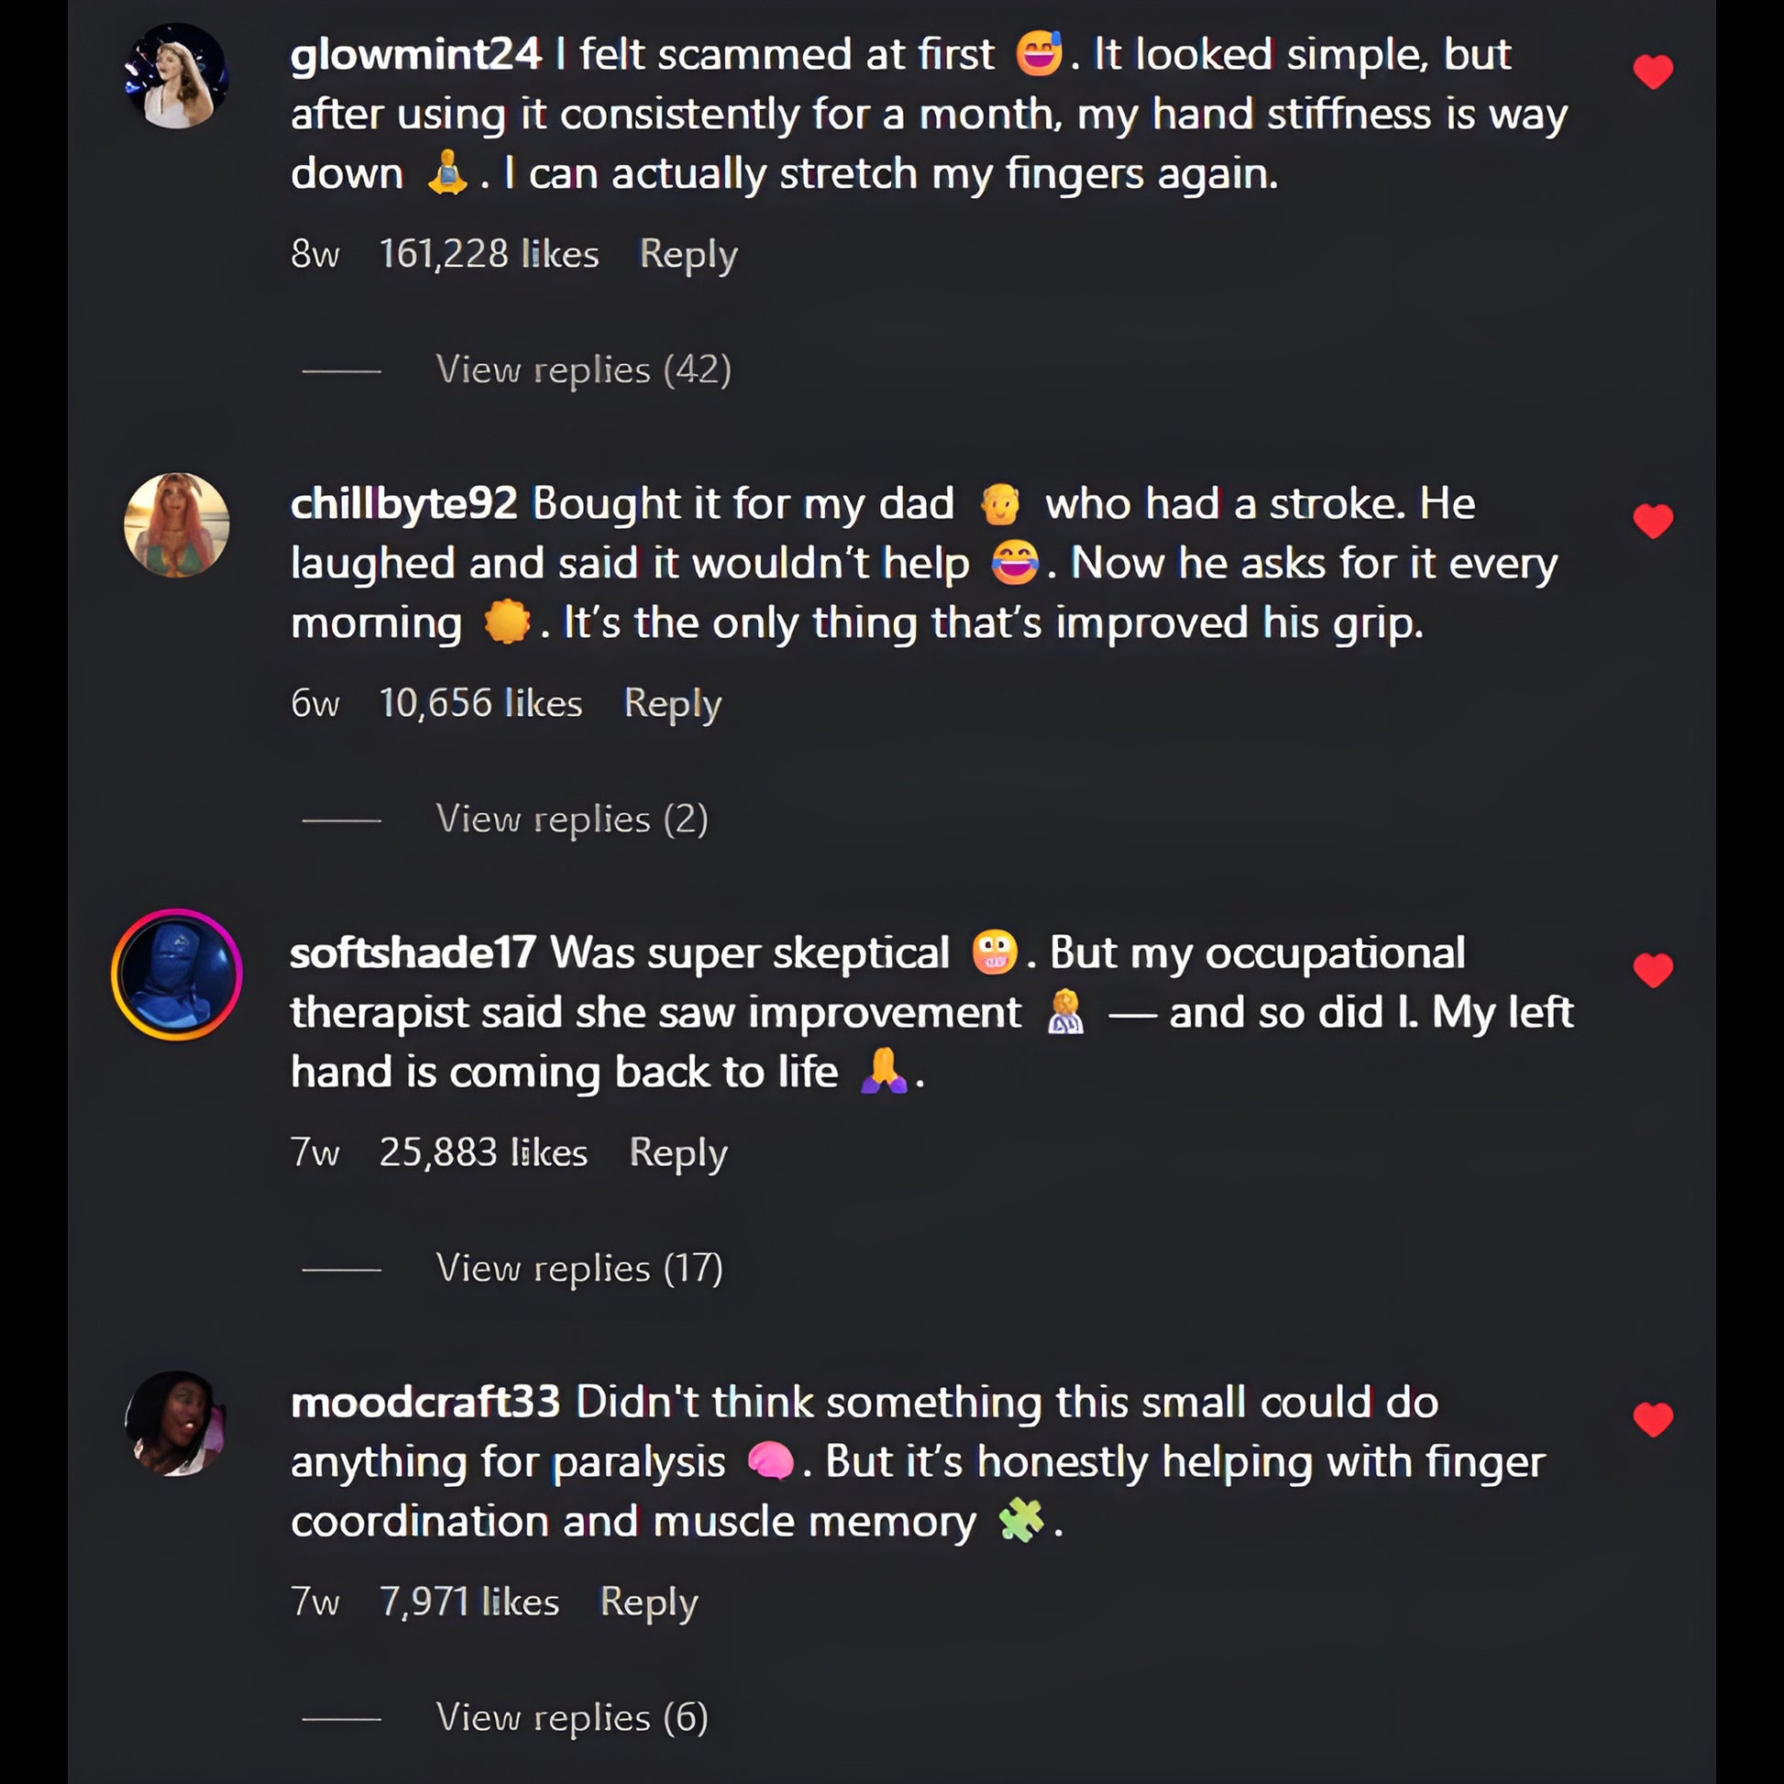The image size is (1784, 1784).
Task: Open the softshade17 username link
Action: click(x=413, y=953)
